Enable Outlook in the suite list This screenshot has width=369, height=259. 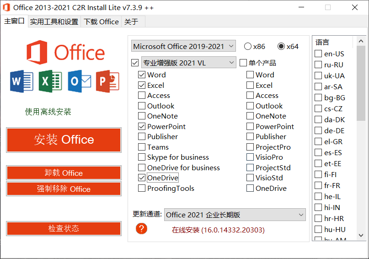point(142,106)
